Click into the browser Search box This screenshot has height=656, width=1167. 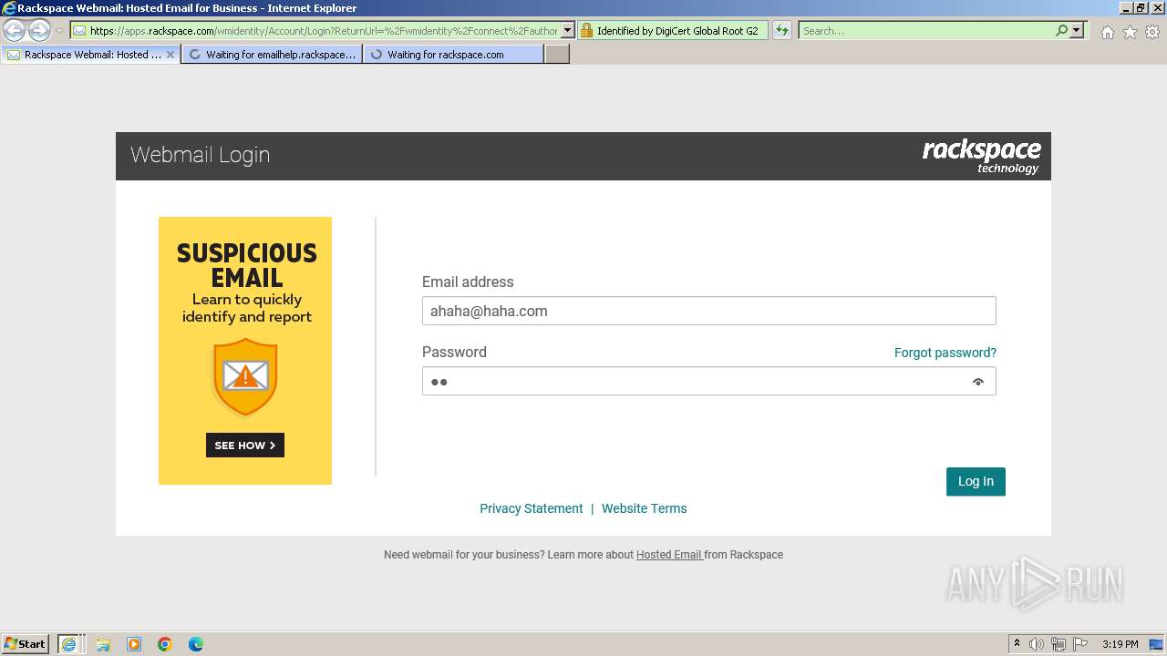click(926, 31)
